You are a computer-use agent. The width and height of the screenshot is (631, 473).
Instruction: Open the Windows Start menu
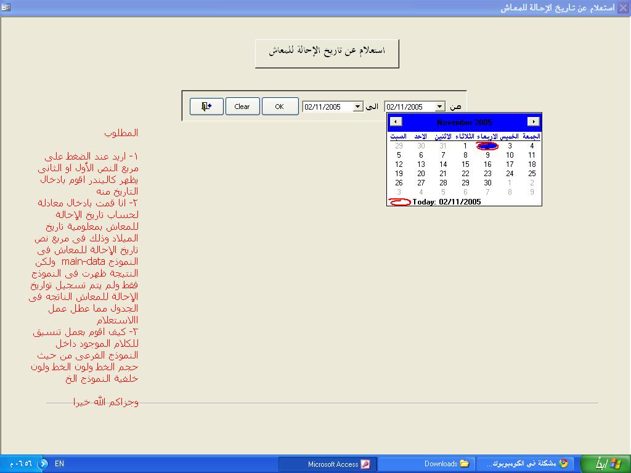point(606,464)
